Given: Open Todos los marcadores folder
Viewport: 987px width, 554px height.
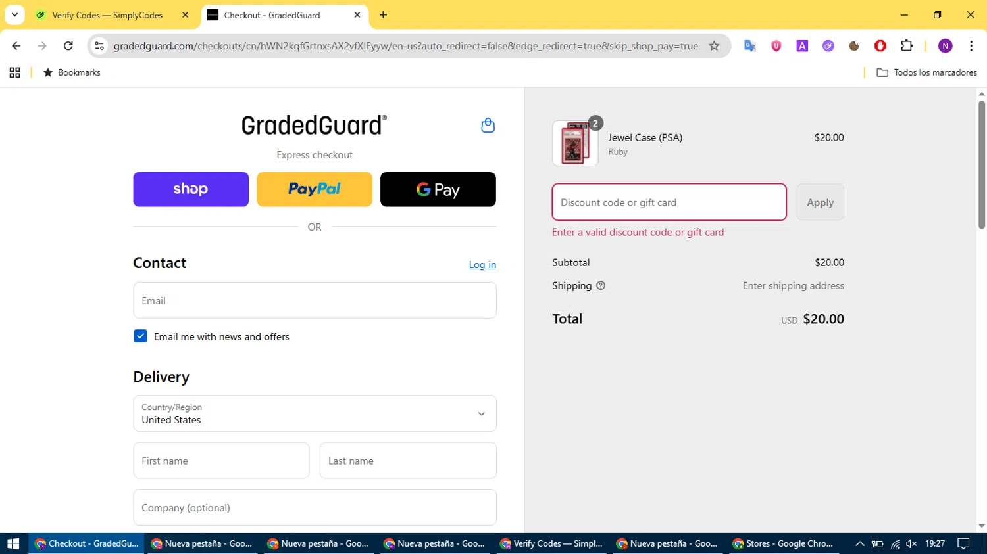Looking at the screenshot, I should pos(927,72).
